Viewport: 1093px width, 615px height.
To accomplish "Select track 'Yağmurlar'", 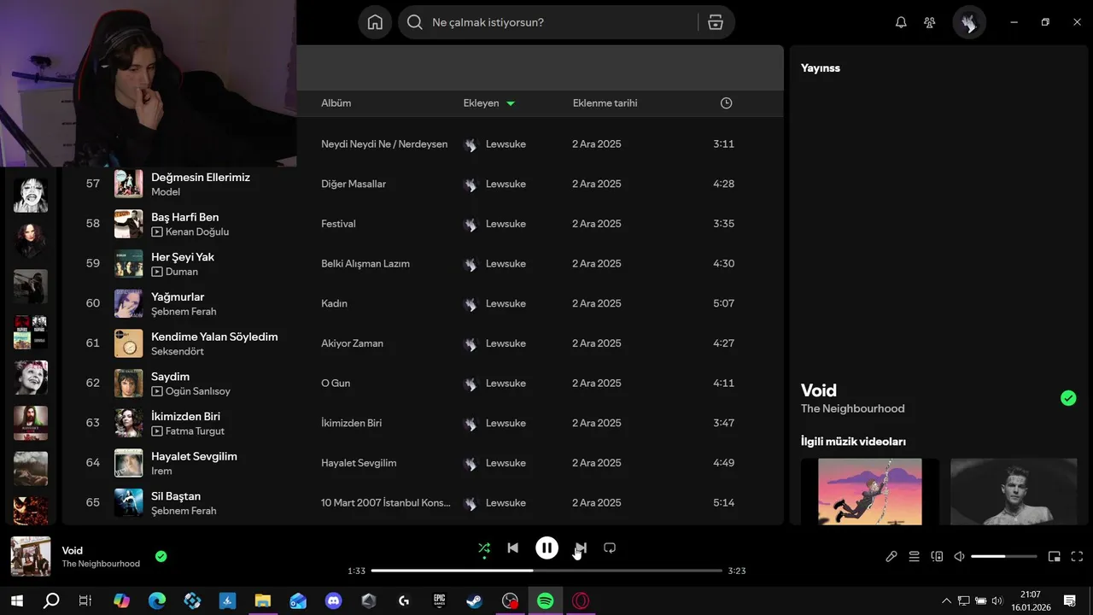I will 178,297.
